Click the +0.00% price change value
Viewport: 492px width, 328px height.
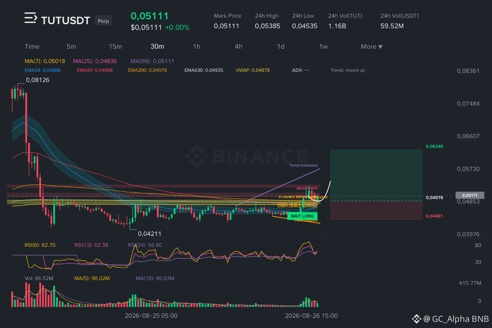[177, 27]
